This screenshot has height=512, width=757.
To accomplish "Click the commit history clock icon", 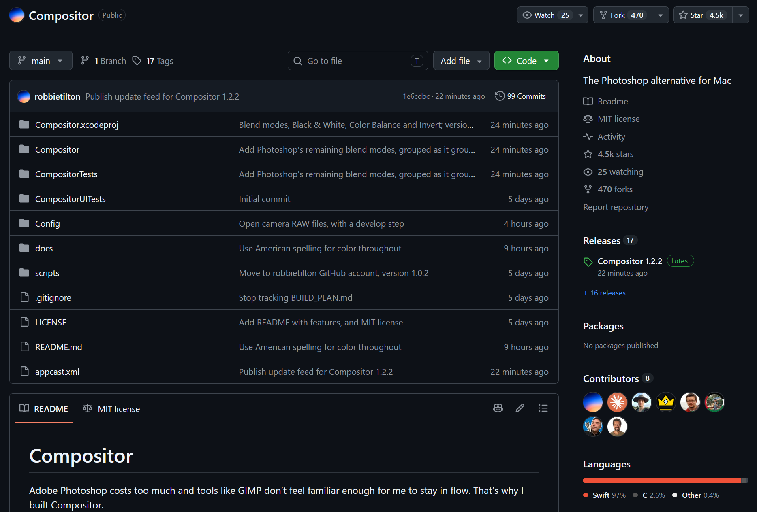I will (500, 96).
